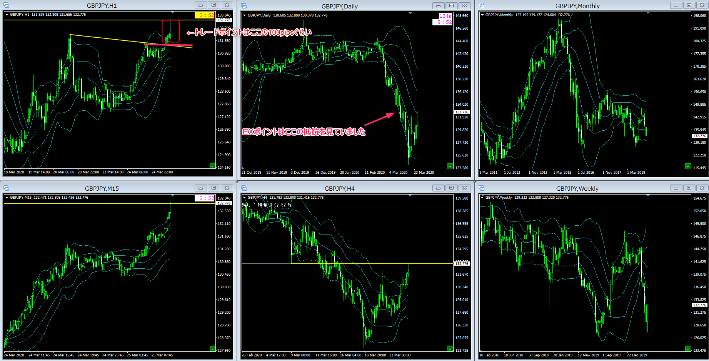Click the GBPJPY,H1 window chart icon
The image size is (709, 361).
coord(6,5)
